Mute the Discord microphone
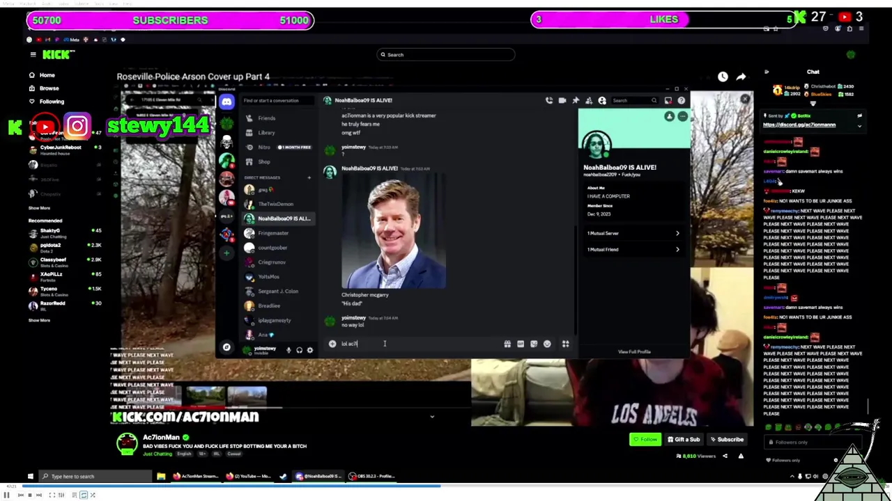This screenshot has height=501, width=892. (x=289, y=350)
